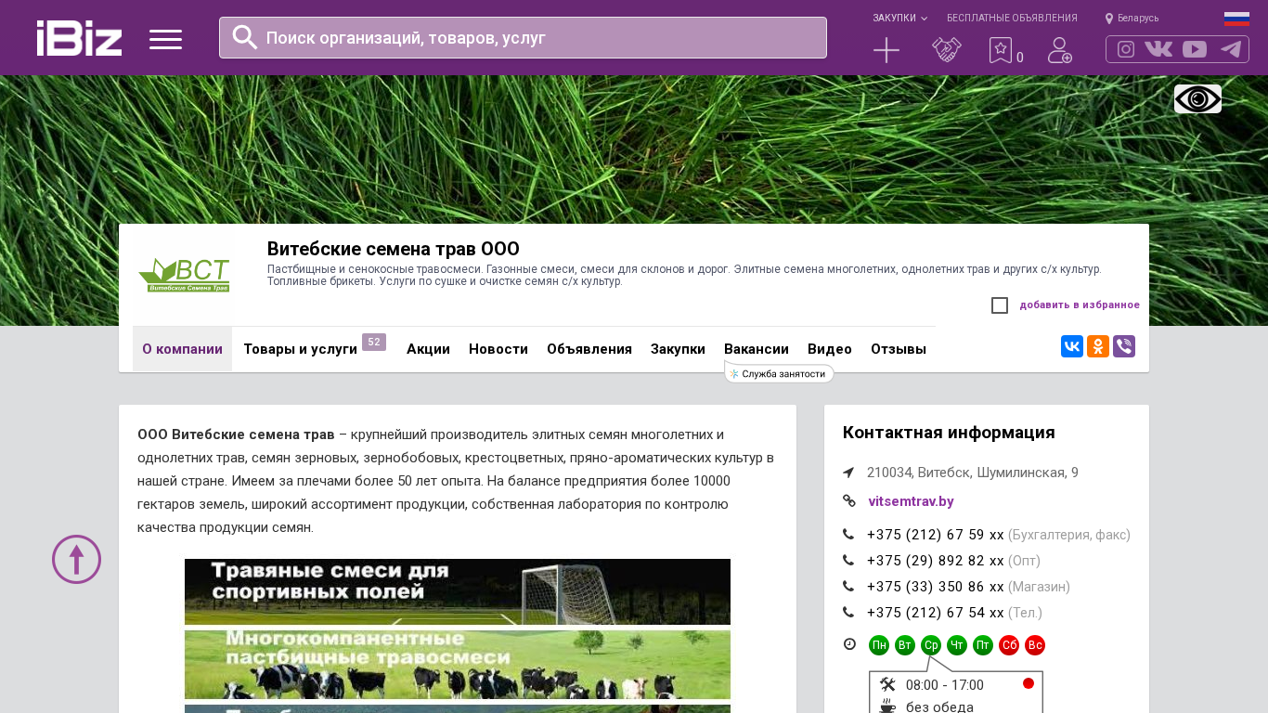Switch to the Новости tab

coord(498,349)
